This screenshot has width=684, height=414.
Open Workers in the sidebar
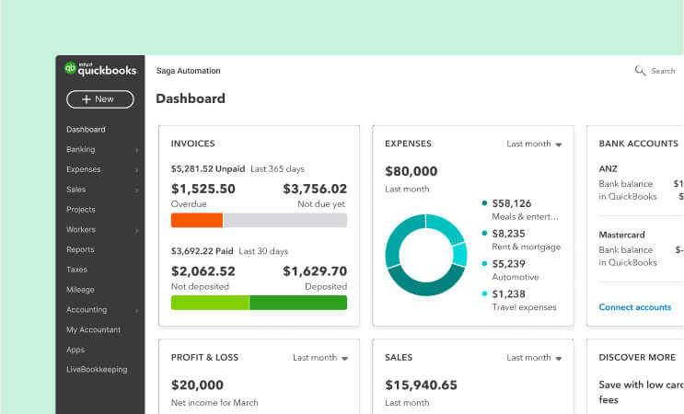[x=81, y=230]
